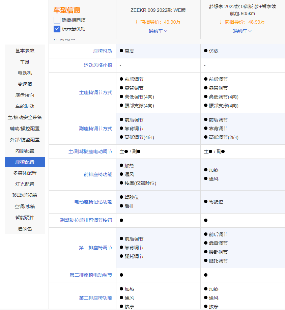
Task: Open 空调/冰箱 sidebar item
Action: [25, 206]
